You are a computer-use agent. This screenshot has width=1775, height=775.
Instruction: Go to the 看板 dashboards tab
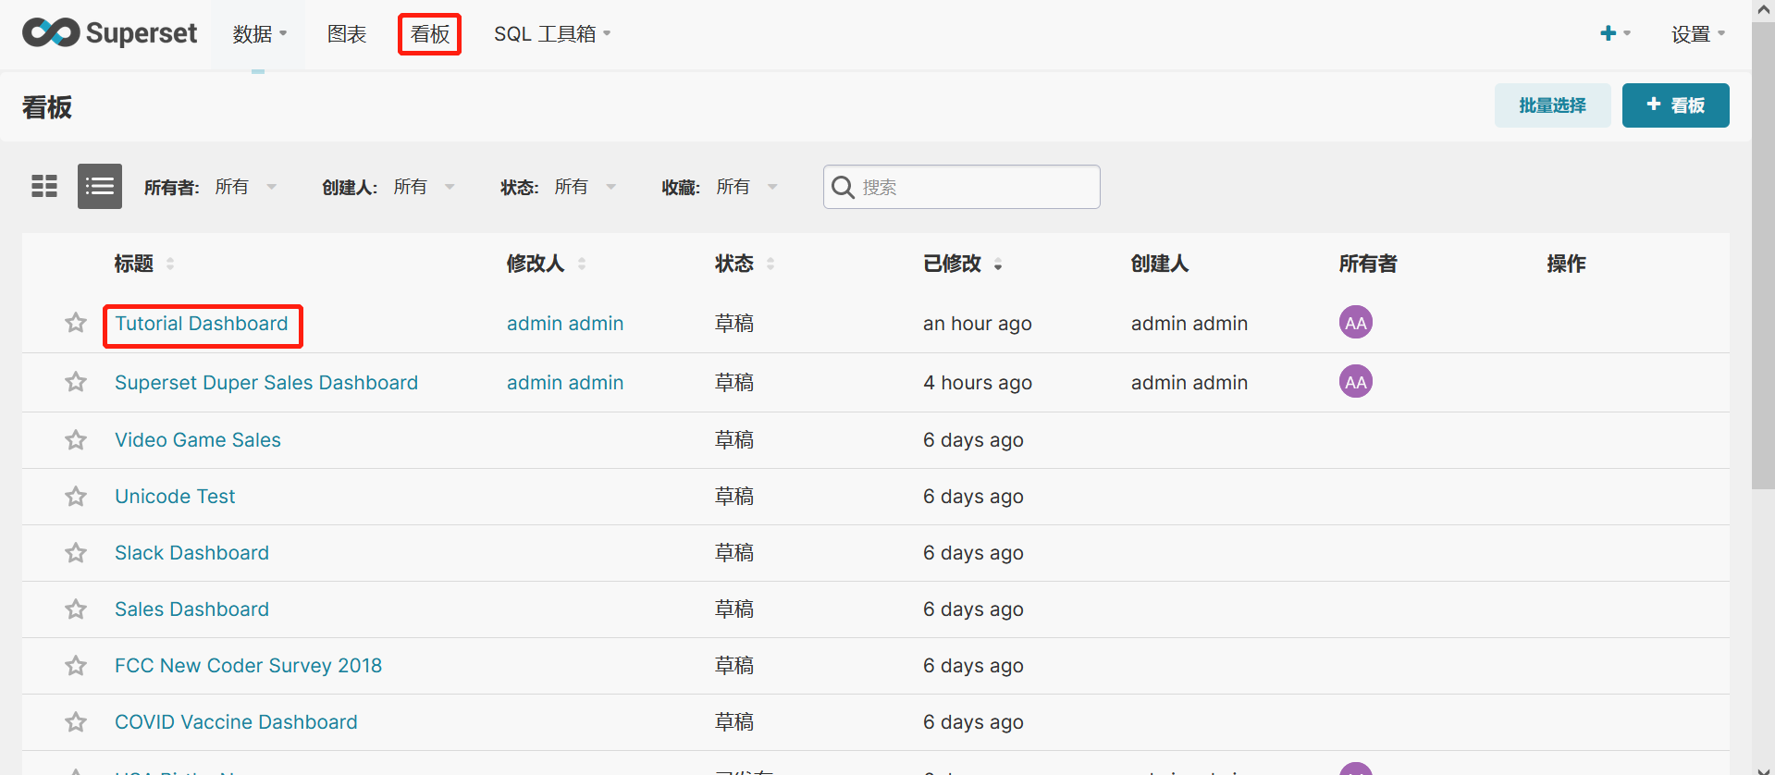click(430, 34)
